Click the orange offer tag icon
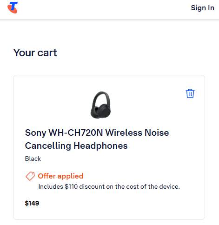The height and width of the screenshot is (225, 219). (30, 176)
